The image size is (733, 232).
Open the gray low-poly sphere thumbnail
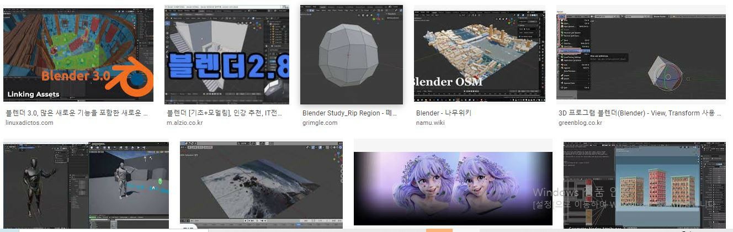tap(352, 55)
